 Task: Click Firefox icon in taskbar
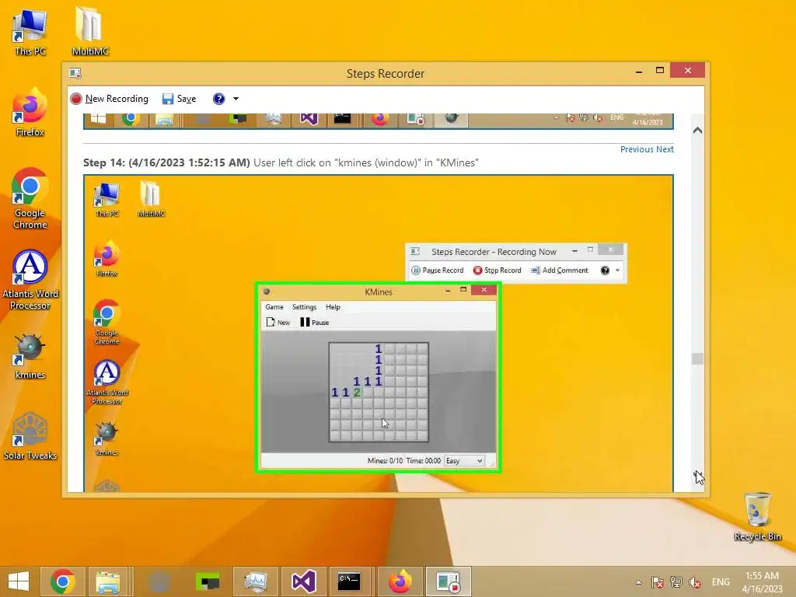(x=400, y=581)
